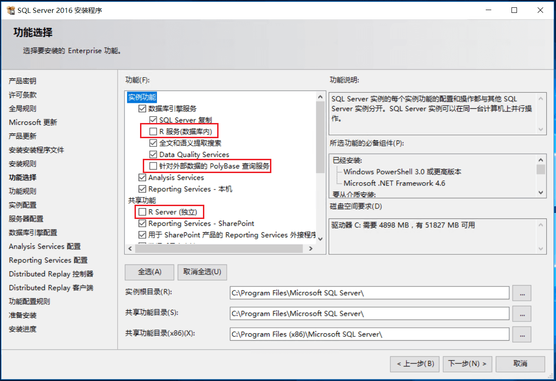Select 全局规则 step in sidebar
Screen dimensions: 556x381
(x=22, y=109)
